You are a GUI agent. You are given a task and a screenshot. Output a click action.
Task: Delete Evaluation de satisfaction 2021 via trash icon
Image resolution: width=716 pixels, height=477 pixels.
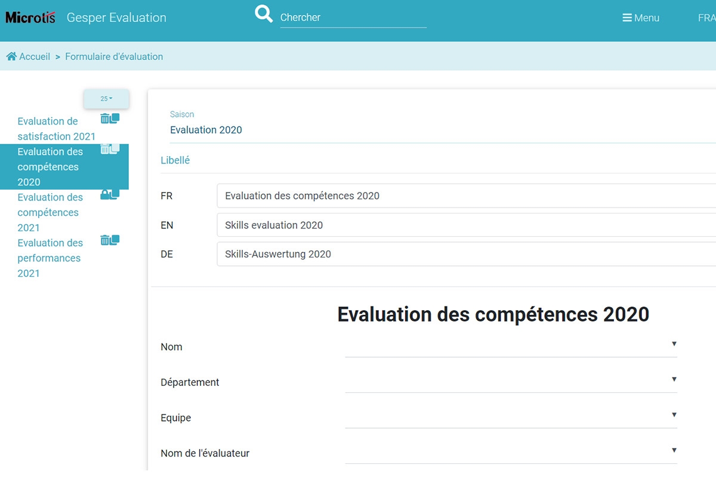coord(105,119)
